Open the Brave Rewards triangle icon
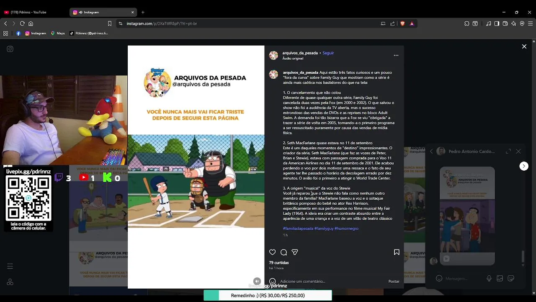 [x=412, y=23]
